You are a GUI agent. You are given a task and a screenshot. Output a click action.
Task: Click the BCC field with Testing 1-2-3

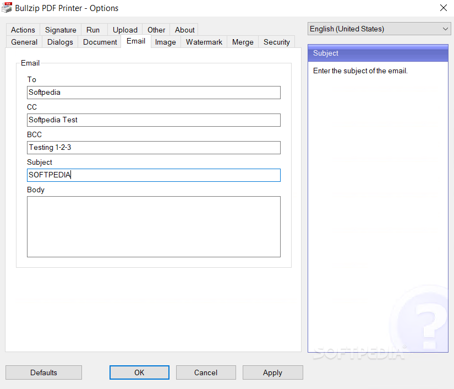click(x=154, y=148)
